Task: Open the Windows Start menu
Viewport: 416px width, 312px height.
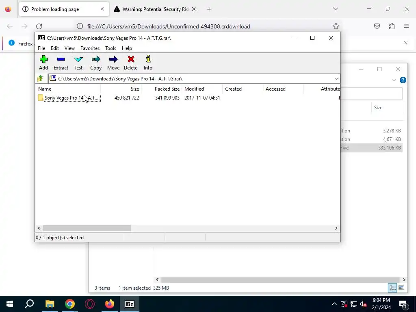Action: click(x=10, y=304)
